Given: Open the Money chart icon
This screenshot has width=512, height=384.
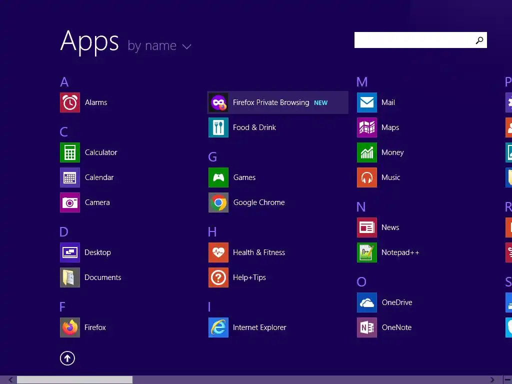Looking at the screenshot, I should point(367,152).
